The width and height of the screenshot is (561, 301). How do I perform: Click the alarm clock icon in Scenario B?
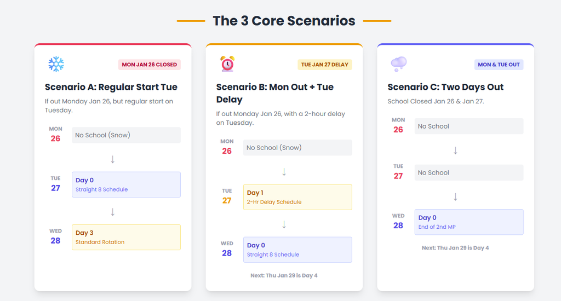(227, 64)
